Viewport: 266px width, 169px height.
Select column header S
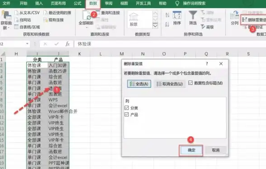248,54
